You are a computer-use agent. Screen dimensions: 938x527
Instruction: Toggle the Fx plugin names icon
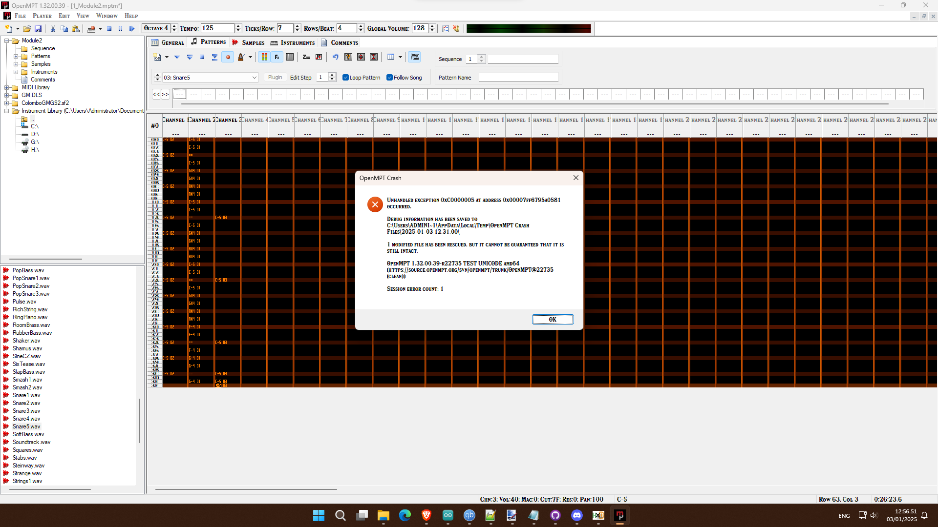point(277,57)
